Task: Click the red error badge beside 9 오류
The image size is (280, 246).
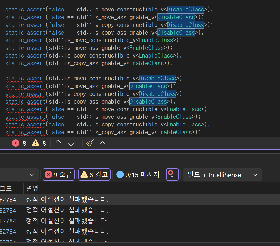Action: coord(48,174)
